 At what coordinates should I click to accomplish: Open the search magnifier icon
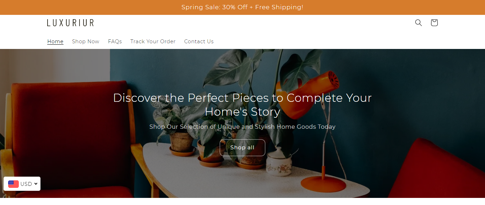[418, 23]
